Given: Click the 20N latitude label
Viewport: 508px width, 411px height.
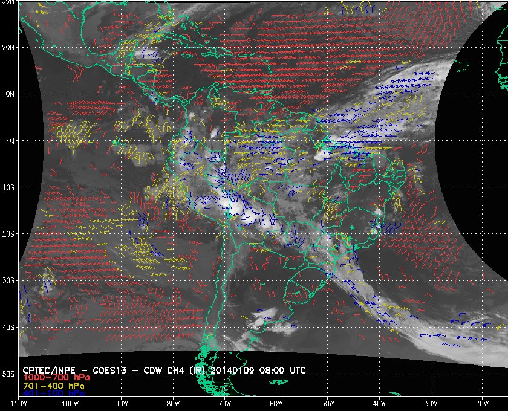Looking at the screenshot, I should [8, 47].
